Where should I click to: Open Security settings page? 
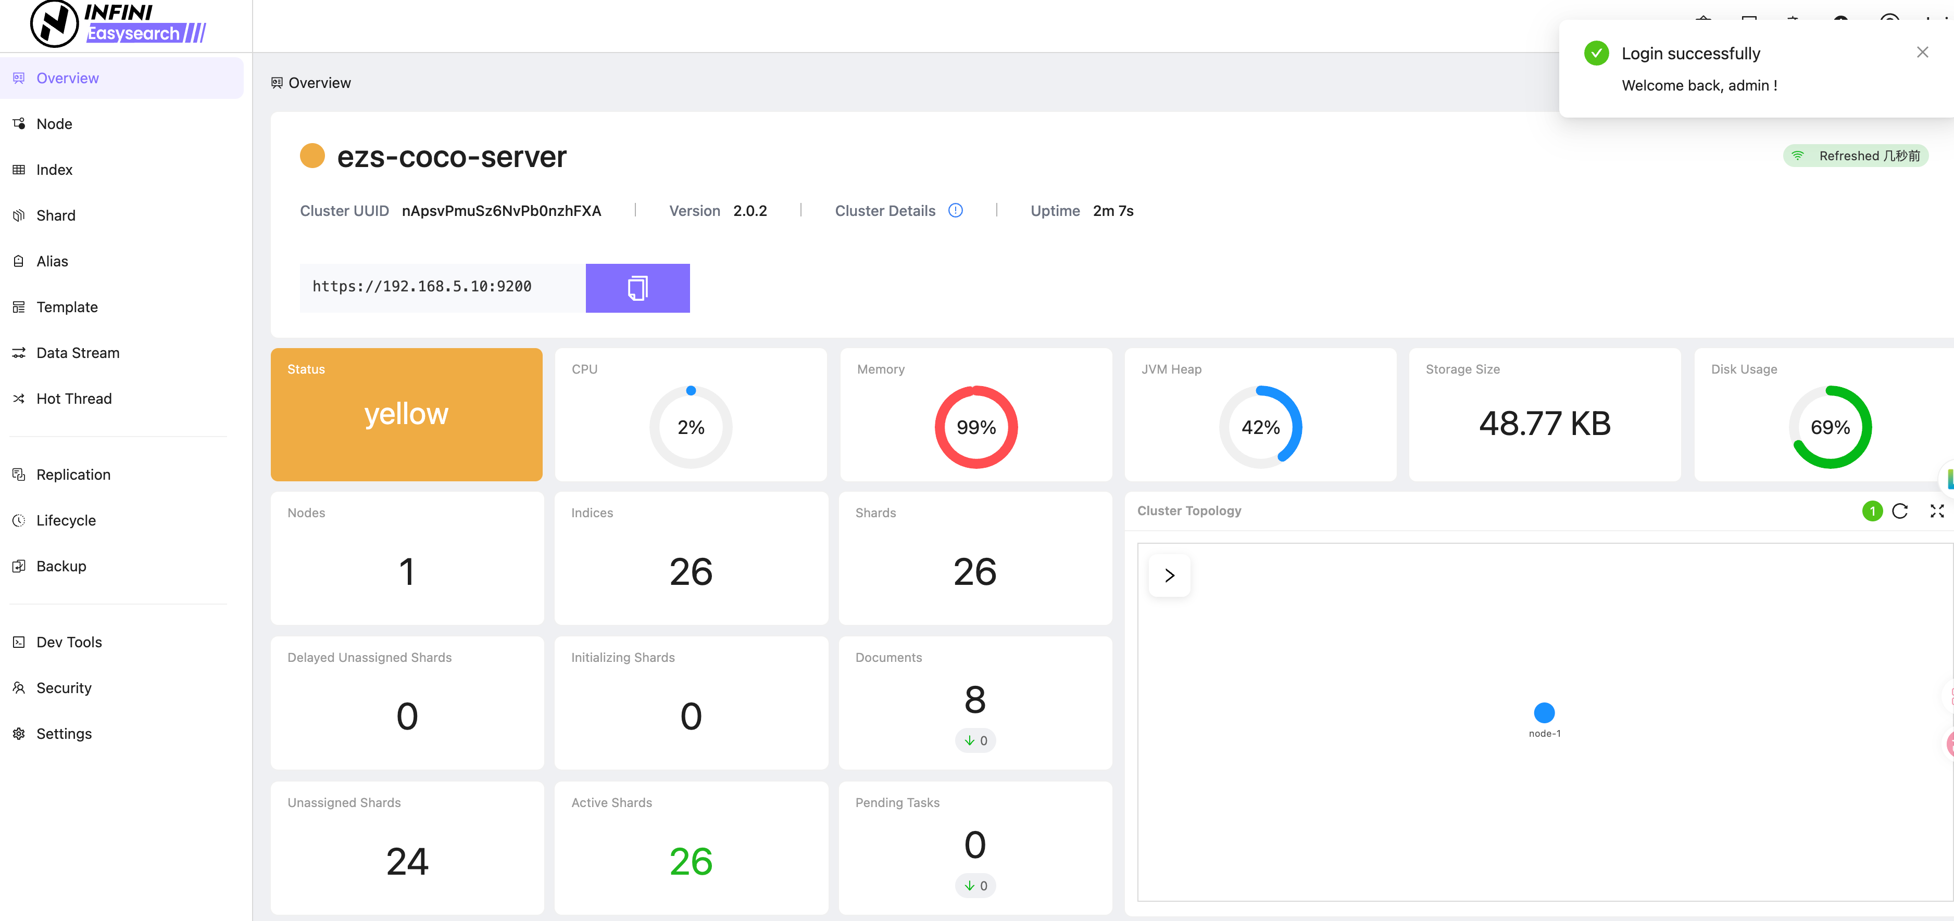[64, 687]
